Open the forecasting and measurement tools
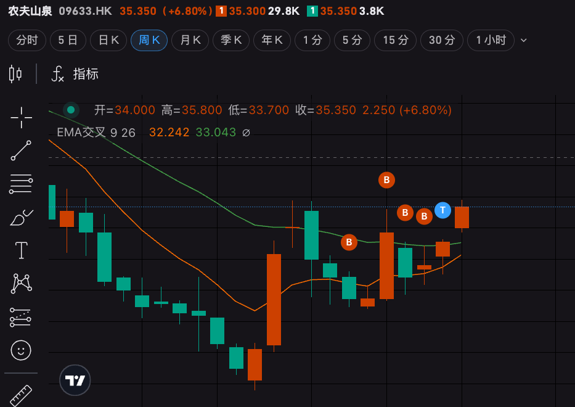Screen dimensions: 575x407 coord(21,317)
